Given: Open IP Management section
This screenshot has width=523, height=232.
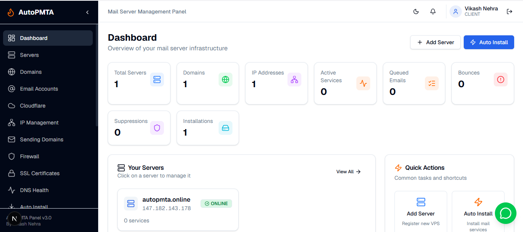Looking at the screenshot, I should tap(48, 123).
